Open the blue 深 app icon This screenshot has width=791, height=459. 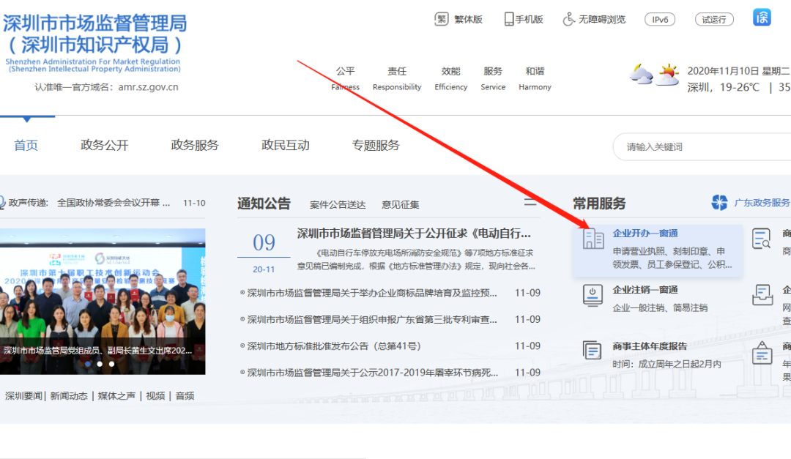(x=762, y=16)
